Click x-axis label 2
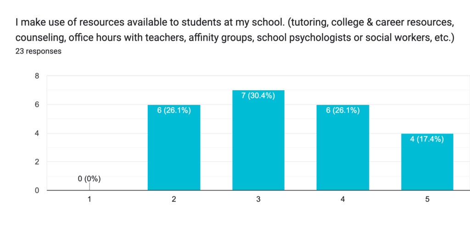This screenshot has width=470, height=238. tap(174, 200)
